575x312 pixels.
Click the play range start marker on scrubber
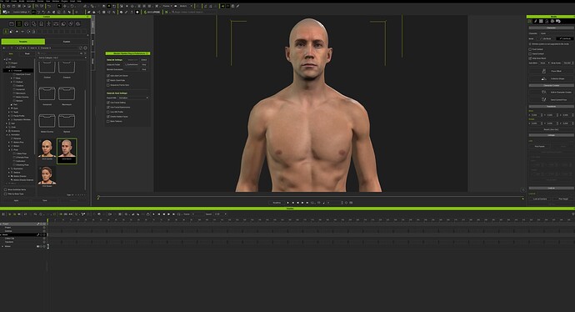point(98,198)
